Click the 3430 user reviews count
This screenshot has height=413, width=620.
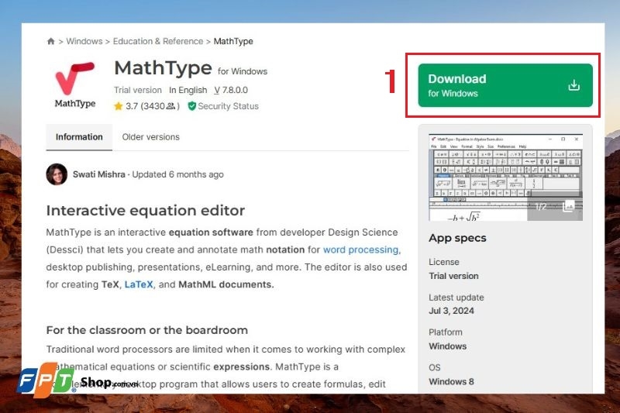(160, 106)
